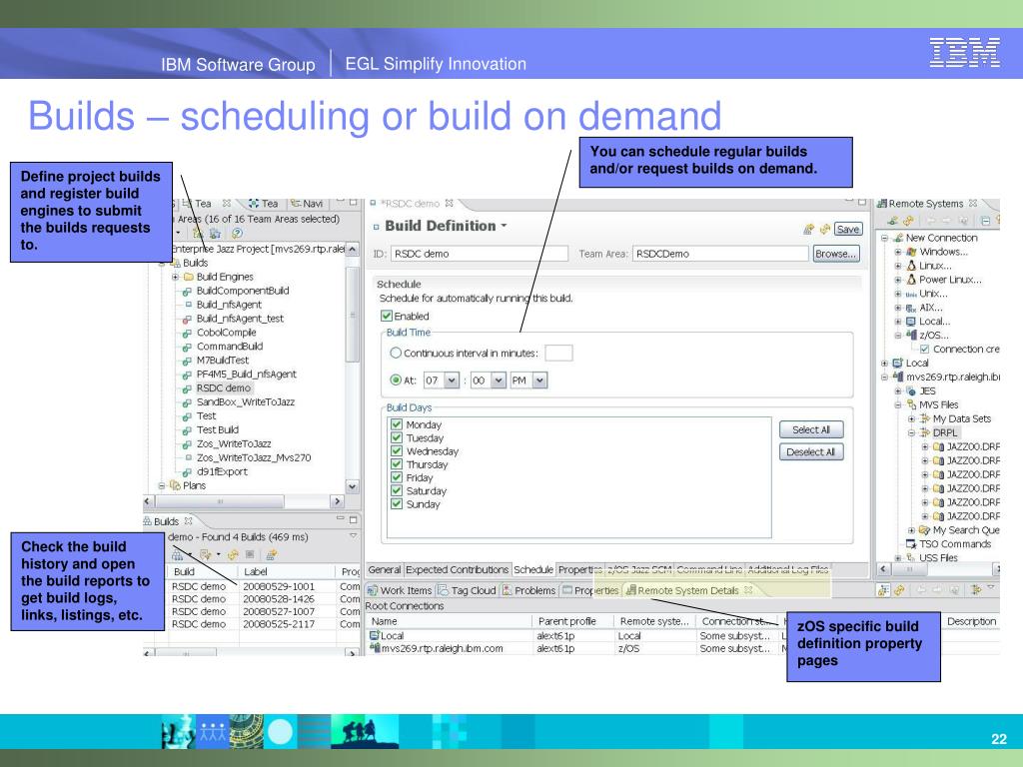Collapse the Plans node in Team Artifacts

click(161, 486)
